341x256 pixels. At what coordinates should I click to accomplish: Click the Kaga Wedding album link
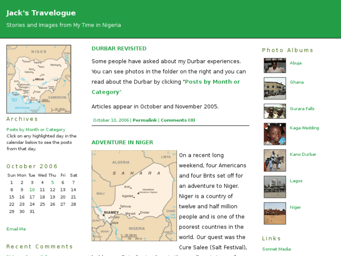[304, 128]
